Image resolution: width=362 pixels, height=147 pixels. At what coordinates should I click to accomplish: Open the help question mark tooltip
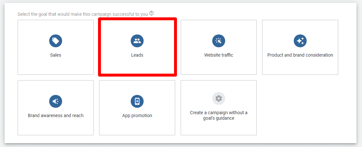pos(151,14)
